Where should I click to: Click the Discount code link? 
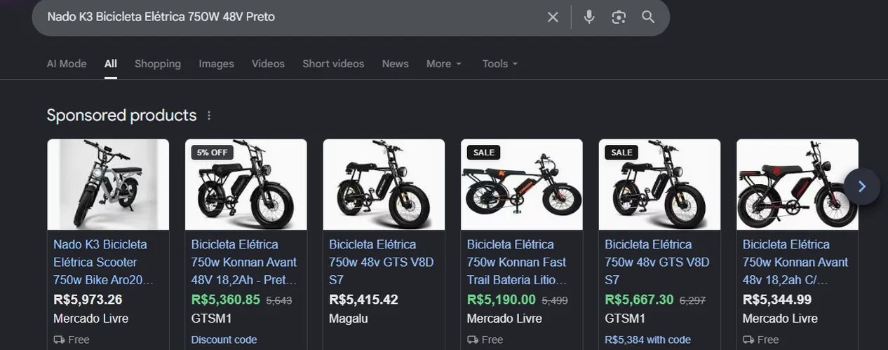[224, 339]
